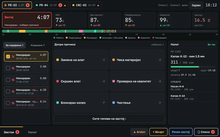The image size is (220, 137).
Task: Choose reason Проверка на квалитет
Action: (x=137, y=81)
